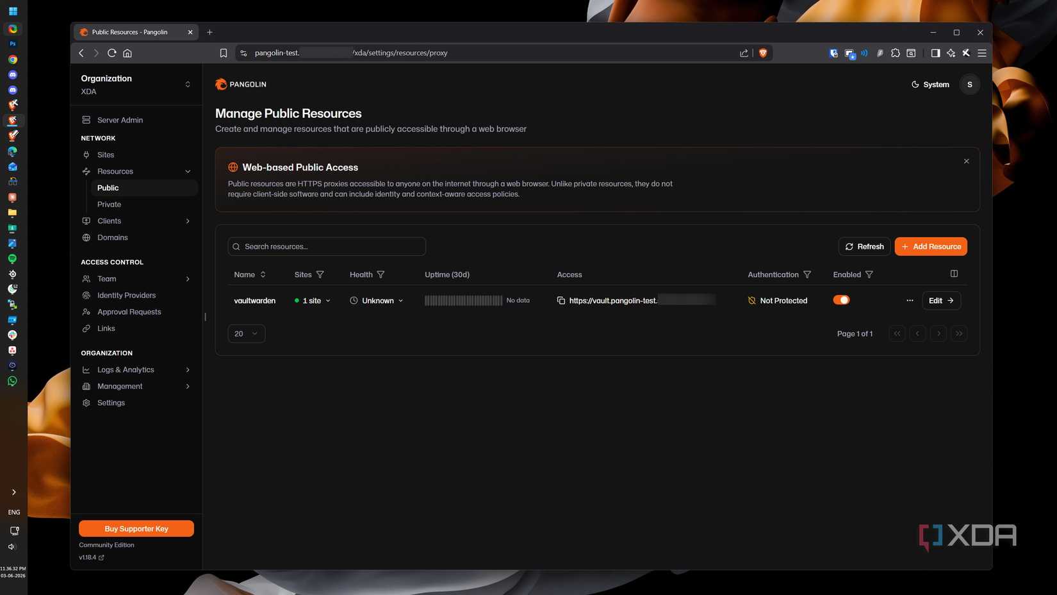This screenshot has width=1057, height=595.
Task: Expand the Clients sidebar section
Action: [188, 221]
